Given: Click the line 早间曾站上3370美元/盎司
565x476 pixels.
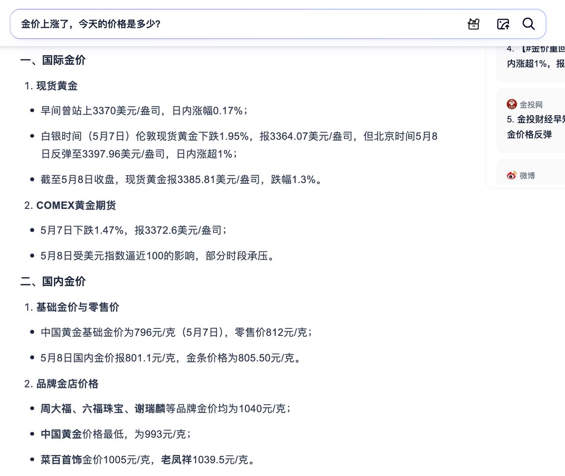Looking at the screenshot, I should [x=144, y=111].
